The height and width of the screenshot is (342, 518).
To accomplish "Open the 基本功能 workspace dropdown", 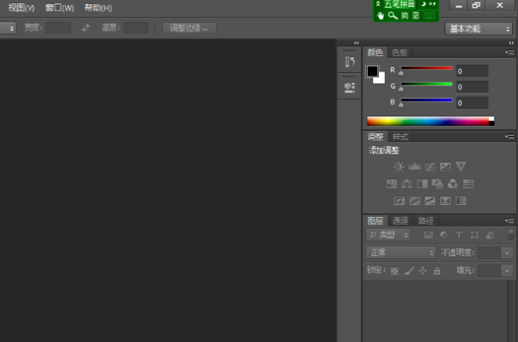I will coord(478,29).
